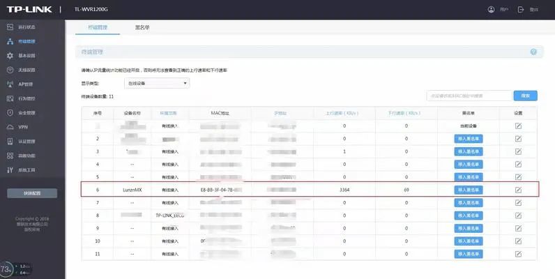Open 基本设置 (basic settings) gear in sidebar
Screen dimensions: 555x279
tap(21, 56)
